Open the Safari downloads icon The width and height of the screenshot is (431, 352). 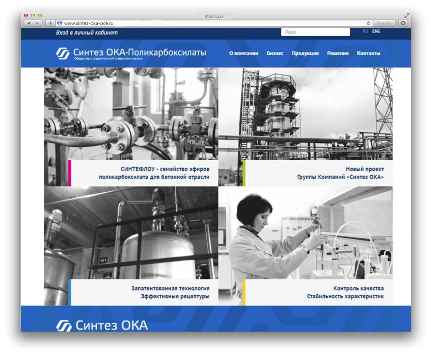point(403,23)
